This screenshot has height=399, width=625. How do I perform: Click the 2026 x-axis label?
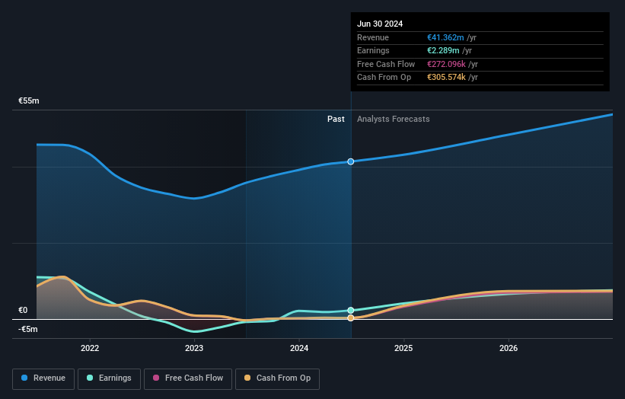[x=509, y=348]
